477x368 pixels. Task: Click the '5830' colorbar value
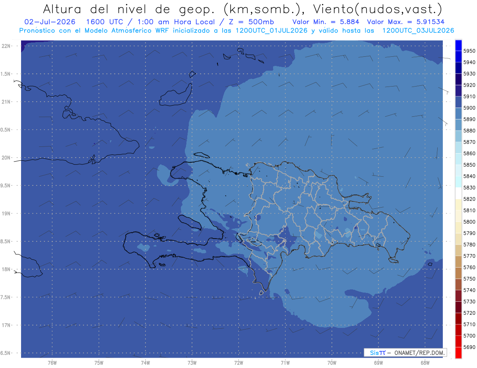[x=469, y=188]
